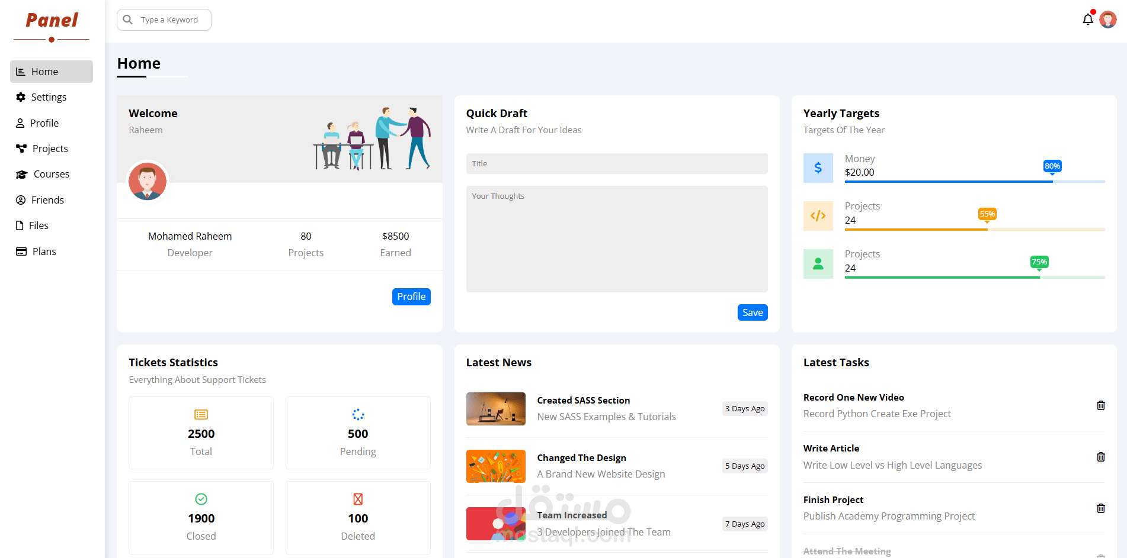Screen dimensions: 1127x558
Task: Click the 80 projects count
Action: [306, 236]
